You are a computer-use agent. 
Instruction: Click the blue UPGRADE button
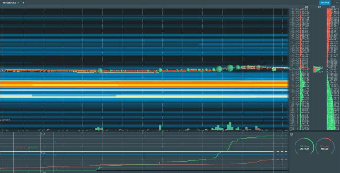325,3
